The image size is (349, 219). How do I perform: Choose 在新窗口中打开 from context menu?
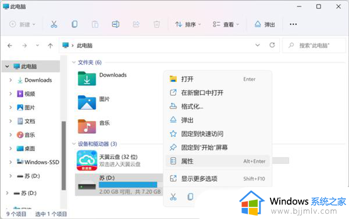coord(218,93)
